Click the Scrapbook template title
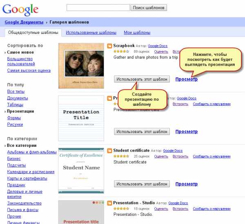Image resolution: width=245 pixels, height=224 pixels. click(124, 46)
